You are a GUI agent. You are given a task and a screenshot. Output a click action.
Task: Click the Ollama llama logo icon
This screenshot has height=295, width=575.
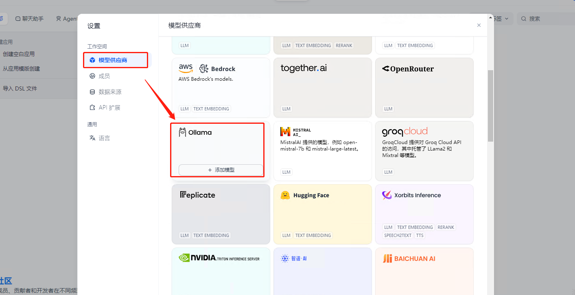point(183,132)
